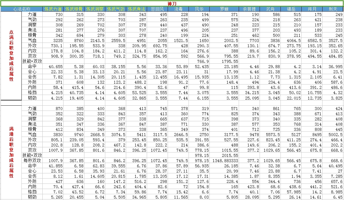The image size is (344, 200).
Task: Click the 命中 value 40.655
Action: click(x=53, y=67)
